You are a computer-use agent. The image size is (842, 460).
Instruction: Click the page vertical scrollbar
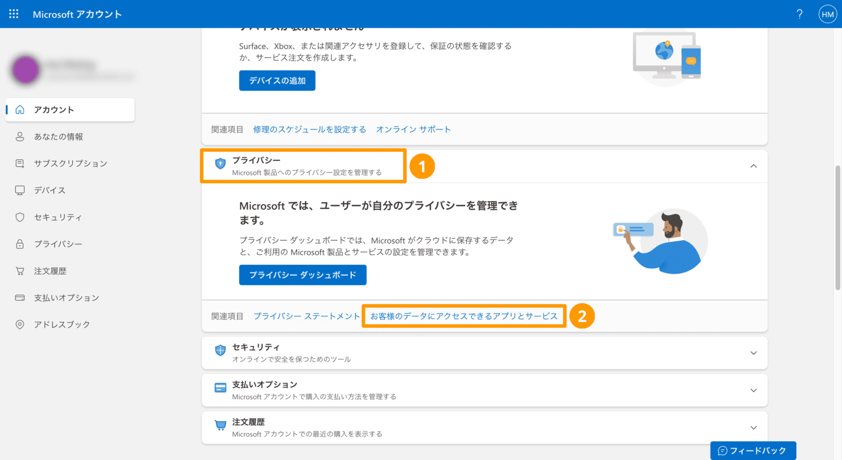click(x=838, y=228)
